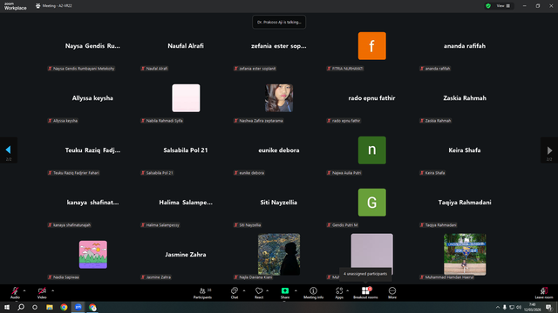
Task: Open Google Chrome on the taskbar
Action: click(64, 307)
